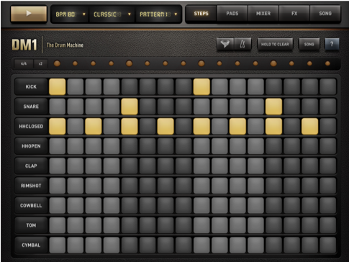Viewport: 349px width, 262px height.
Task: Select the HHClosed instrument label
Action: click(x=31, y=126)
